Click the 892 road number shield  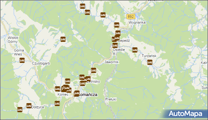tap(131, 17)
